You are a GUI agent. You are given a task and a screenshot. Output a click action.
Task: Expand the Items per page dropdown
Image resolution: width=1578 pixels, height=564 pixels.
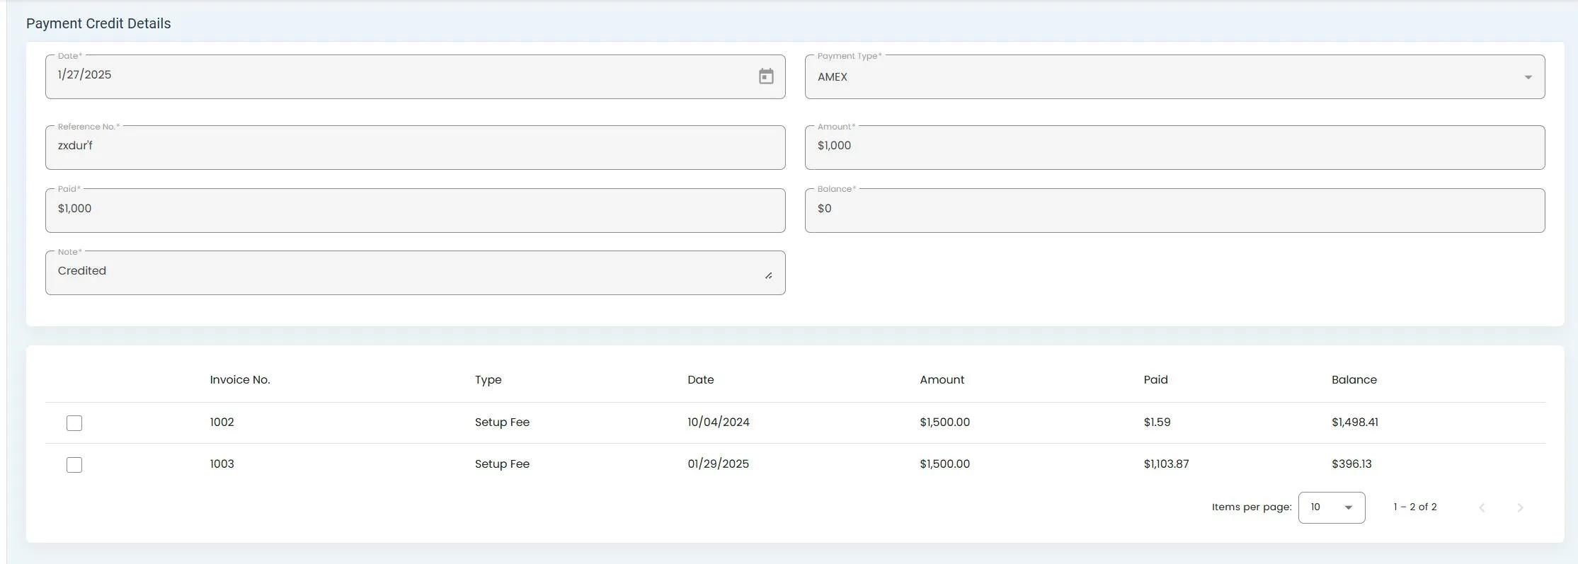1331,507
